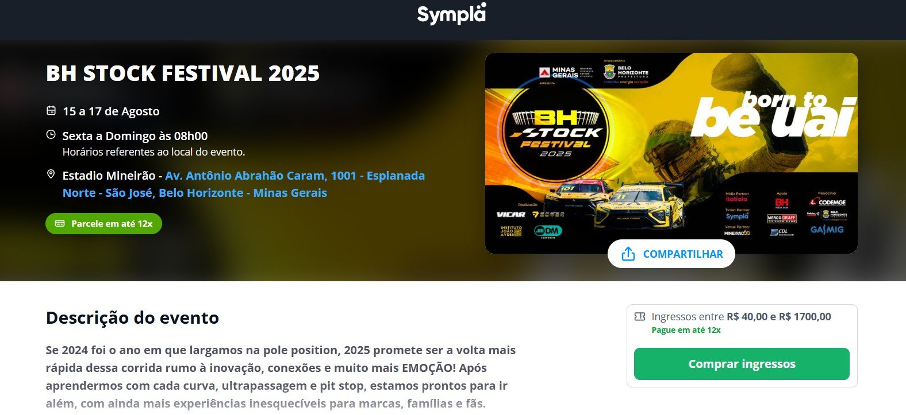Click the ticket icon next to price range
906x415 pixels.
click(639, 316)
